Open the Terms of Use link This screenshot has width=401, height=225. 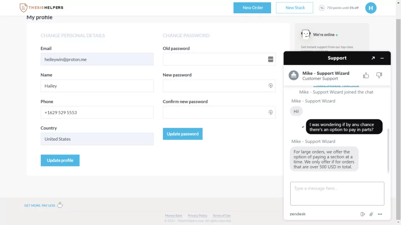pyautogui.click(x=222, y=216)
